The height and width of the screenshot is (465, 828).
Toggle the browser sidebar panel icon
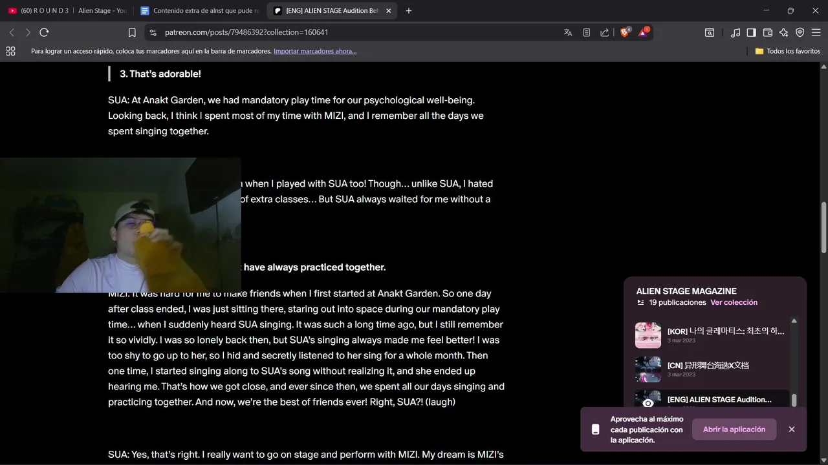tap(751, 32)
